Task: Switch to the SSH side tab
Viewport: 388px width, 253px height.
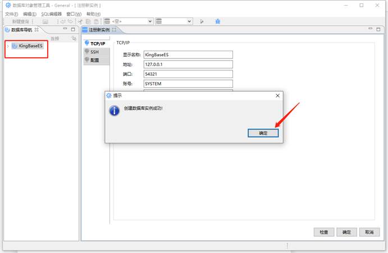Action: 97,52
